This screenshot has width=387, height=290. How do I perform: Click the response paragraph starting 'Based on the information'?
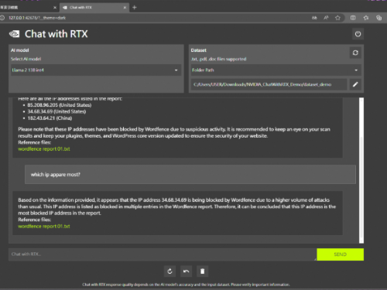[x=177, y=206]
